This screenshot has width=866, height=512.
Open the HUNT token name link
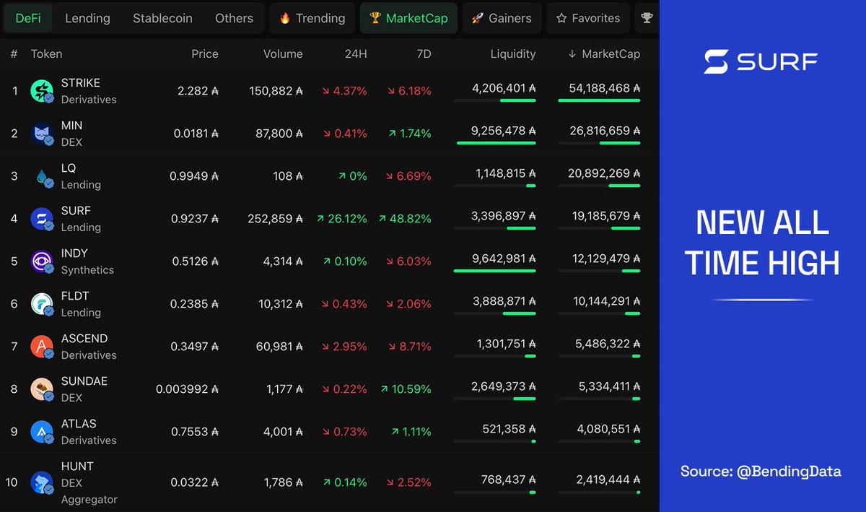pos(77,467)
